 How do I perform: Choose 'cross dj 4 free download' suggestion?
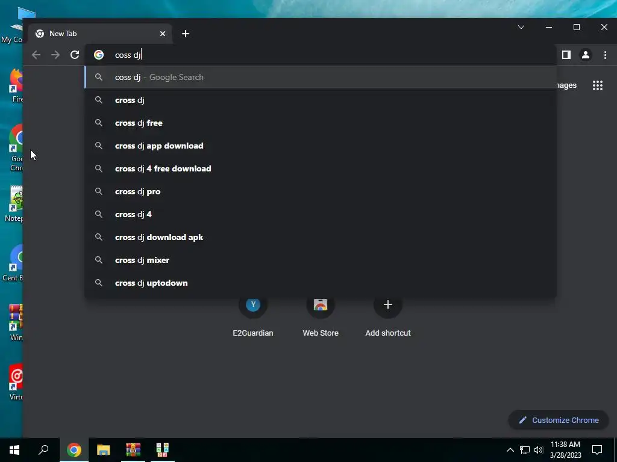point(321,168)
